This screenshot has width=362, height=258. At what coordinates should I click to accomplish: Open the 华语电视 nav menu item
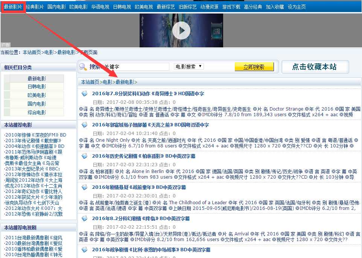tap(100, 7)
